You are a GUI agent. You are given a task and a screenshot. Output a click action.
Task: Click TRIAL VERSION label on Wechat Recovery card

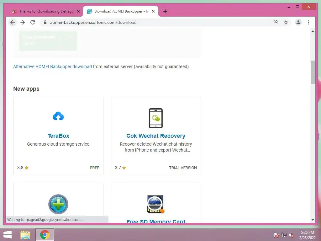pyautogui.click(x=183, y=168)
